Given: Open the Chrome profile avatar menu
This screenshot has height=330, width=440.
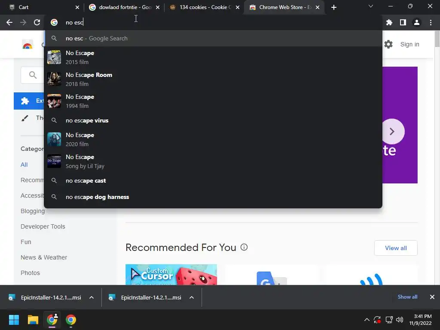Looking at the screenshot, I should (417, 22).
